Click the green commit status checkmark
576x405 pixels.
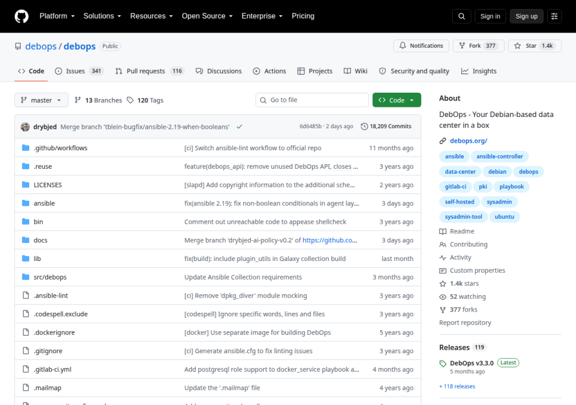coord(240,127)
